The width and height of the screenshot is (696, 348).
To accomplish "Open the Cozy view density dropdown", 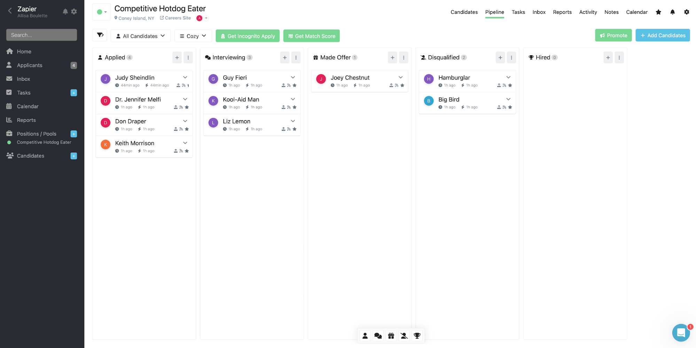I will point(193,35).
